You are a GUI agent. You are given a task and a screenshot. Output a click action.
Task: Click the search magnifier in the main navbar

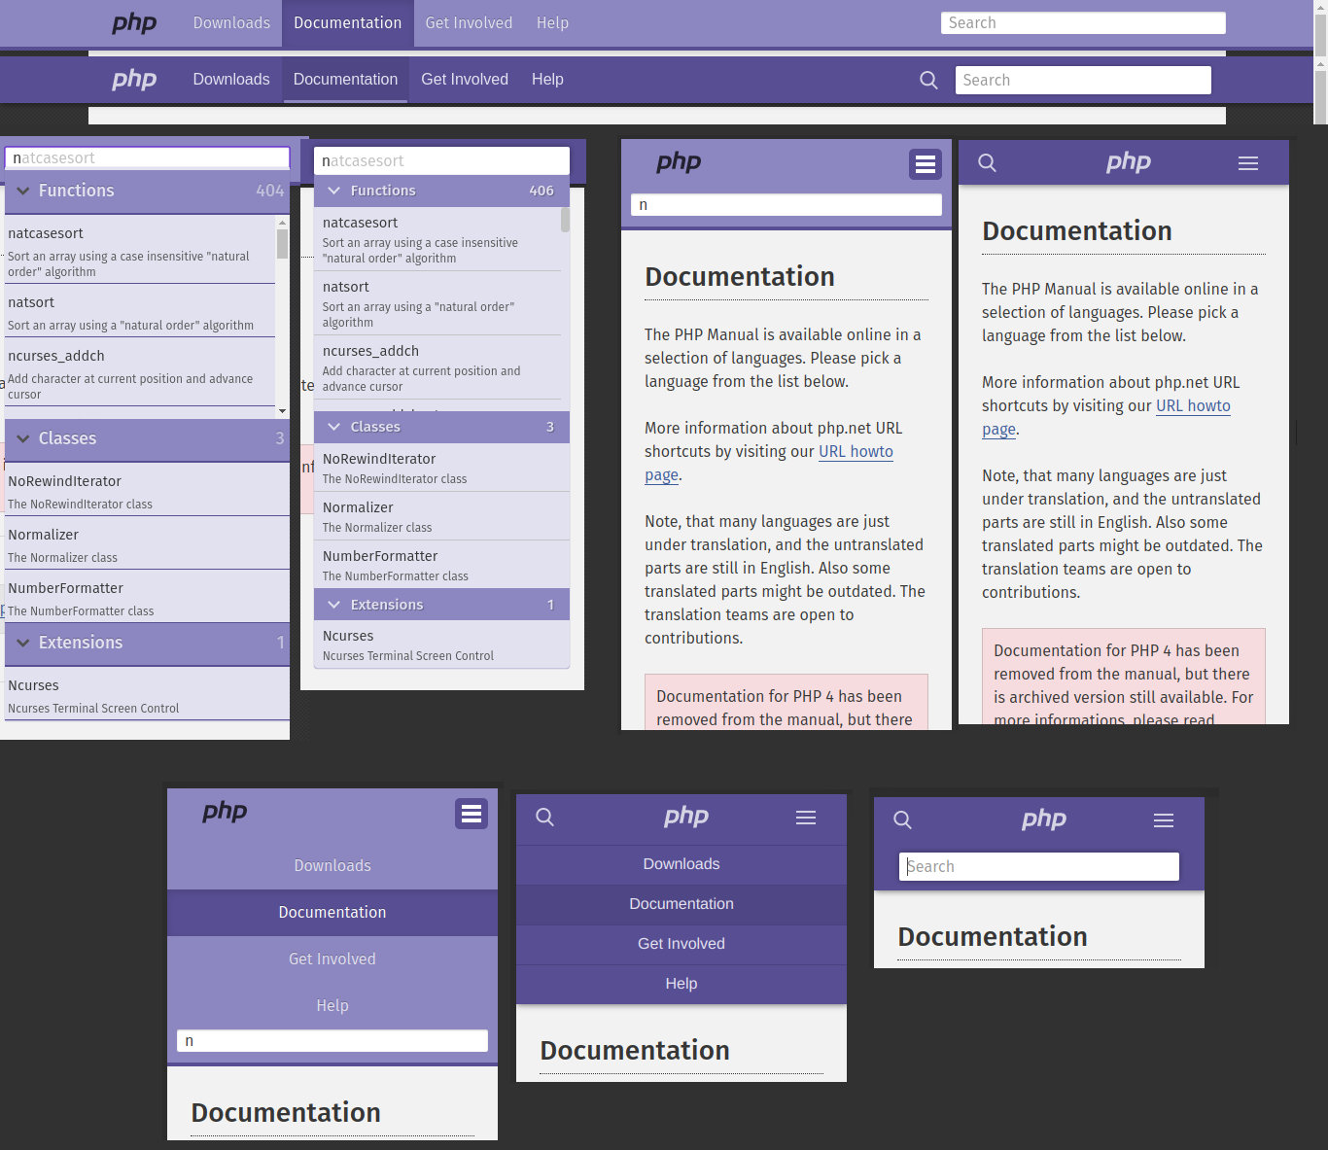[x=928, y=80]
